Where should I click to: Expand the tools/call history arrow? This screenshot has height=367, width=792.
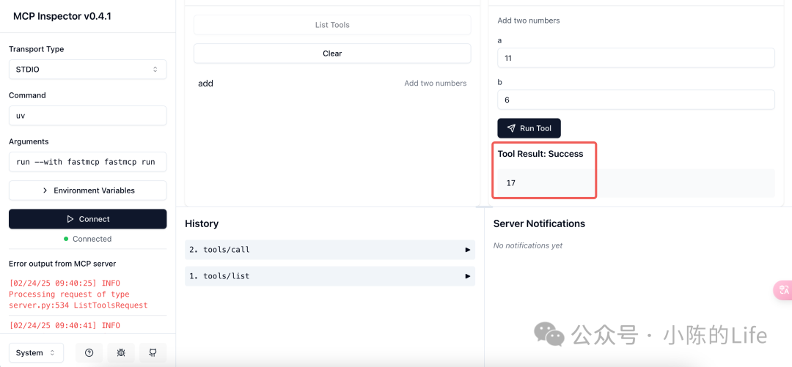click(468, 249)
